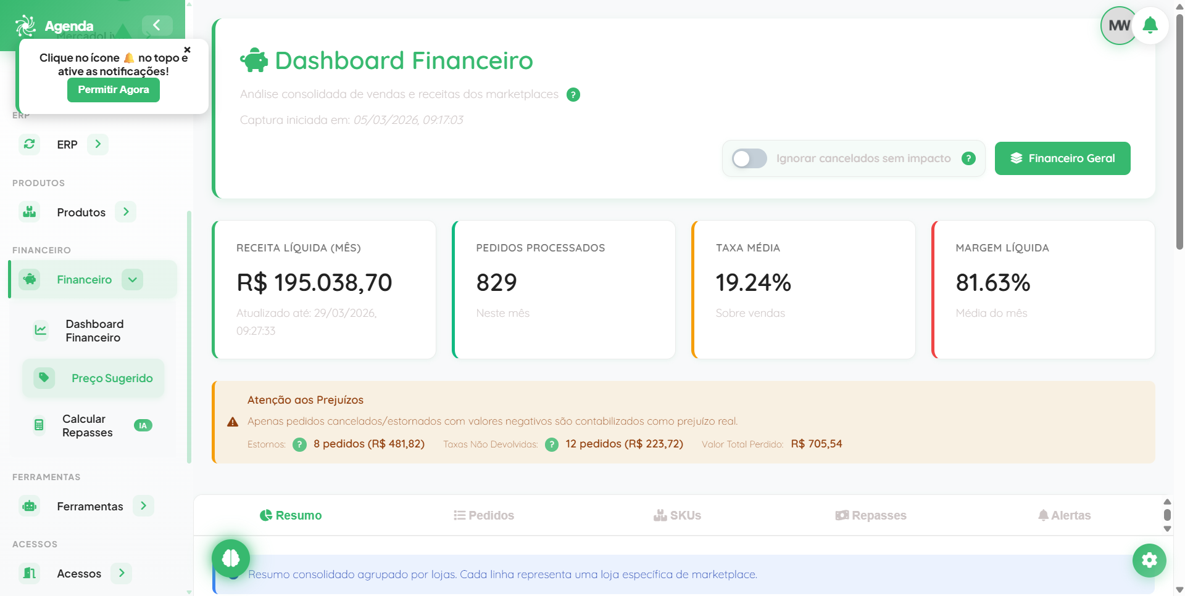Image resolution: width=1185 pixels, height=596 pixels.
Task: Click help icon beside Taxas Não Devolvidas
Action: tap(552, 444)
